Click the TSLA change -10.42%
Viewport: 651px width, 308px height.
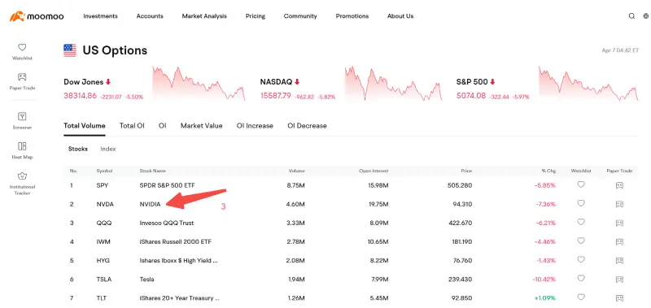click(544, 280)
